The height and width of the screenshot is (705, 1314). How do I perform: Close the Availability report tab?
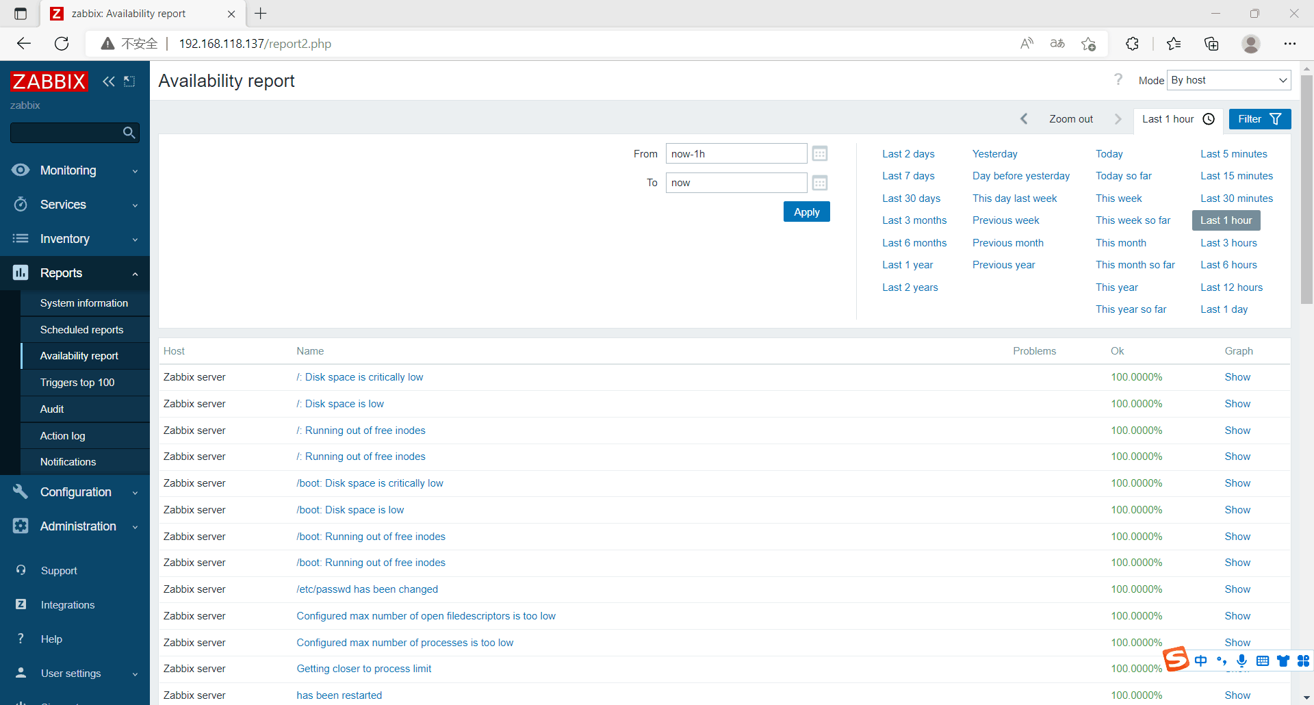[231, 14]
